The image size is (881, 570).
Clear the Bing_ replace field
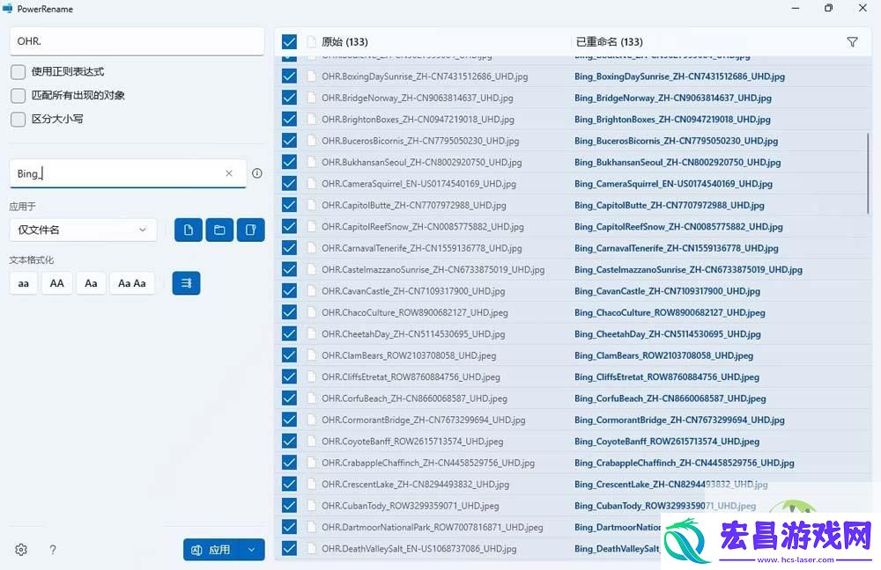[x=229, y=173]
